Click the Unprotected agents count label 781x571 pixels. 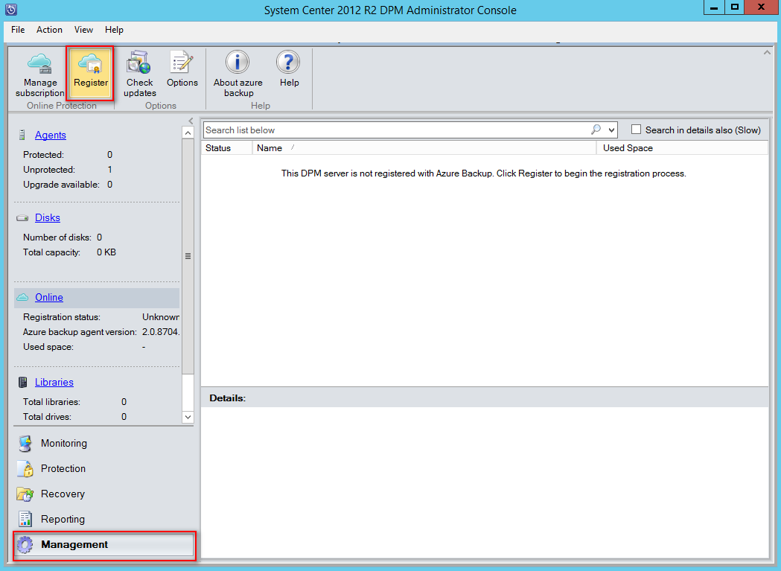pyautogui.click(x=49, y=170)
